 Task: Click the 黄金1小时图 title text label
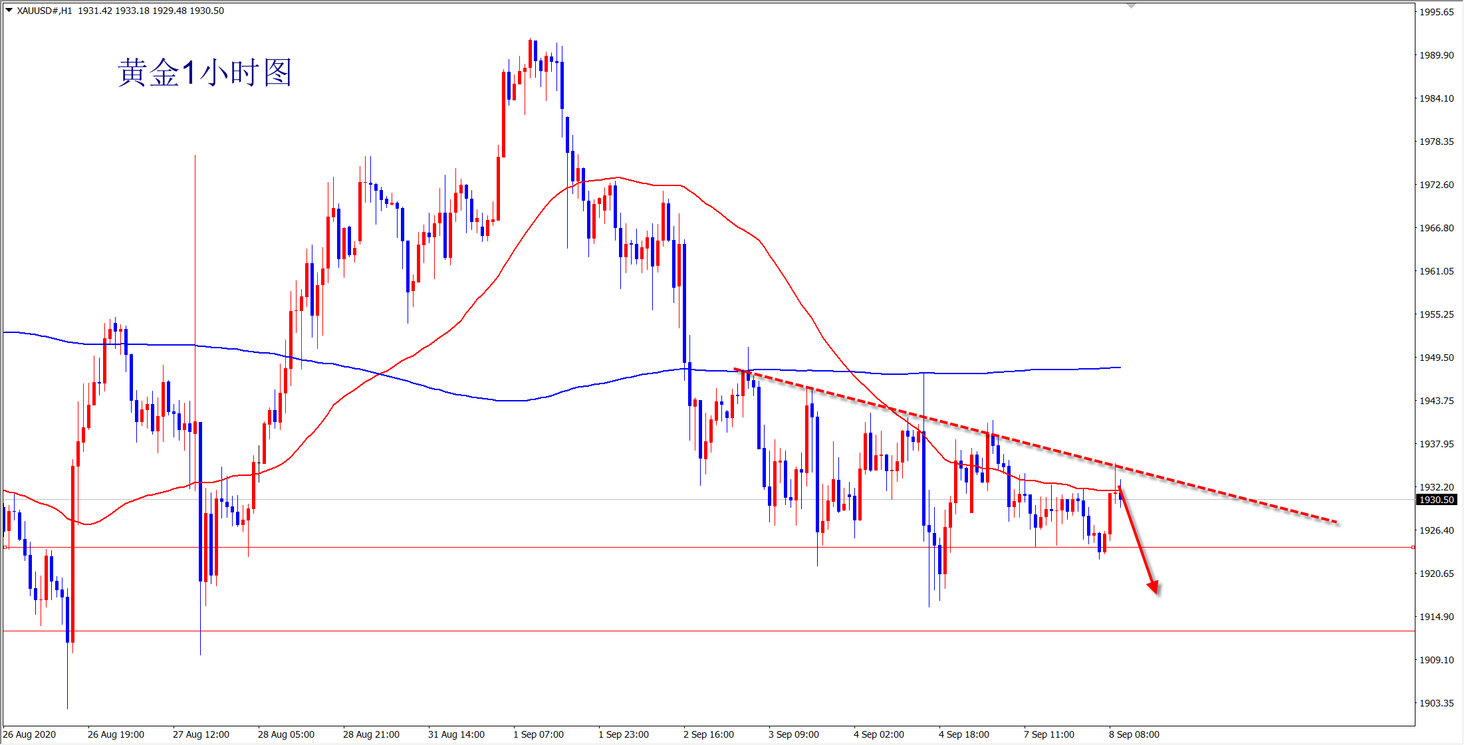click(204, 72)
